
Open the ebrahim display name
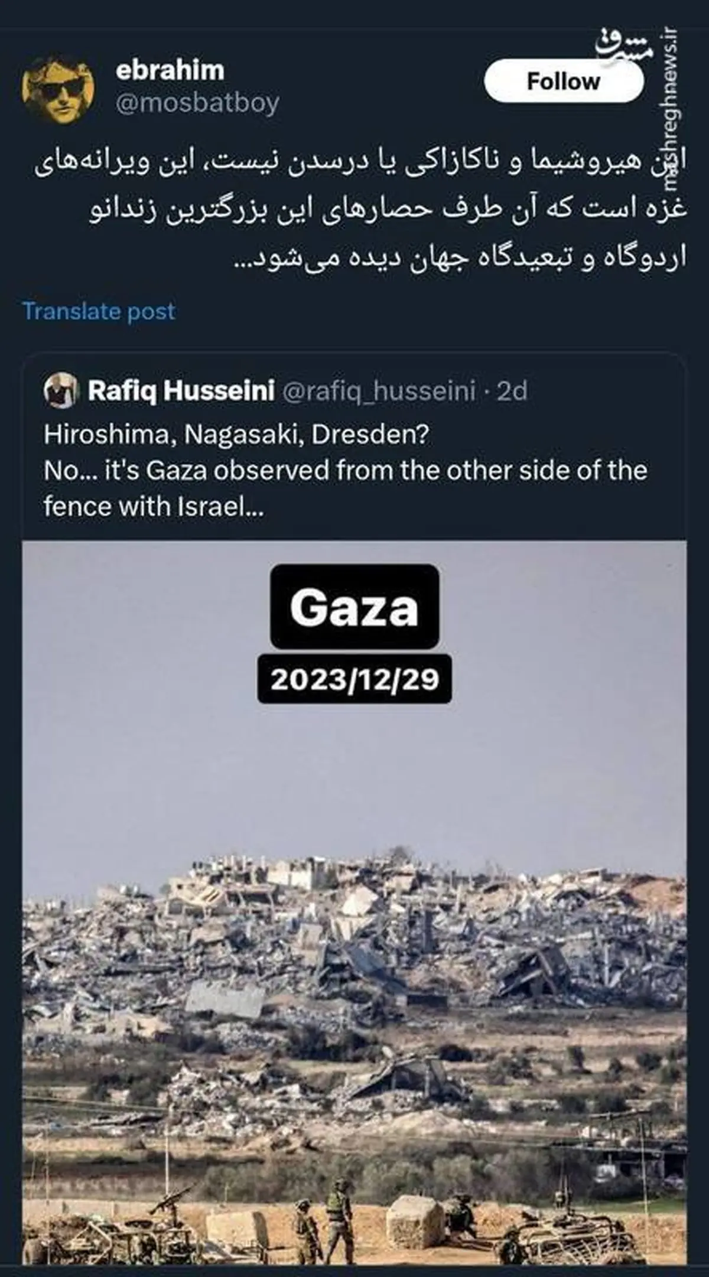(170, 70)
